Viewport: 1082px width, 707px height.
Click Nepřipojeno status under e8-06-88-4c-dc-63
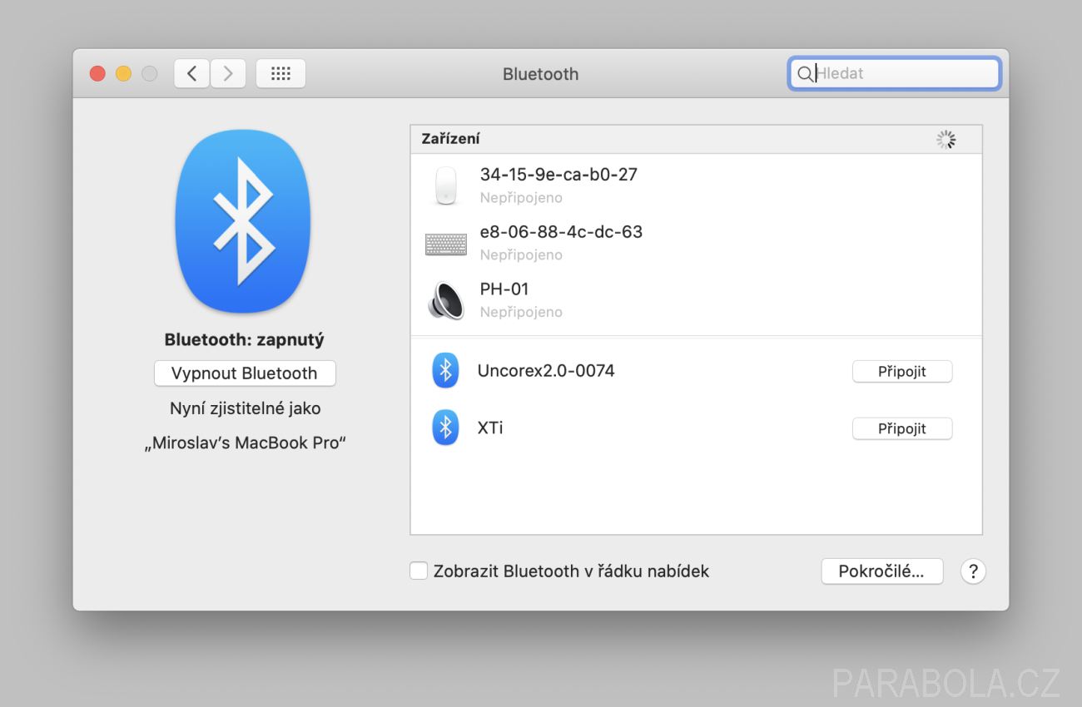click(521, 255)
